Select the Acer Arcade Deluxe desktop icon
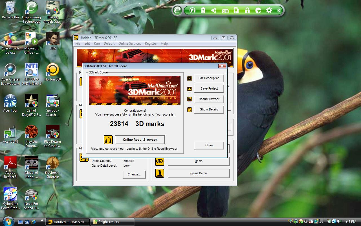 [10, 43]
